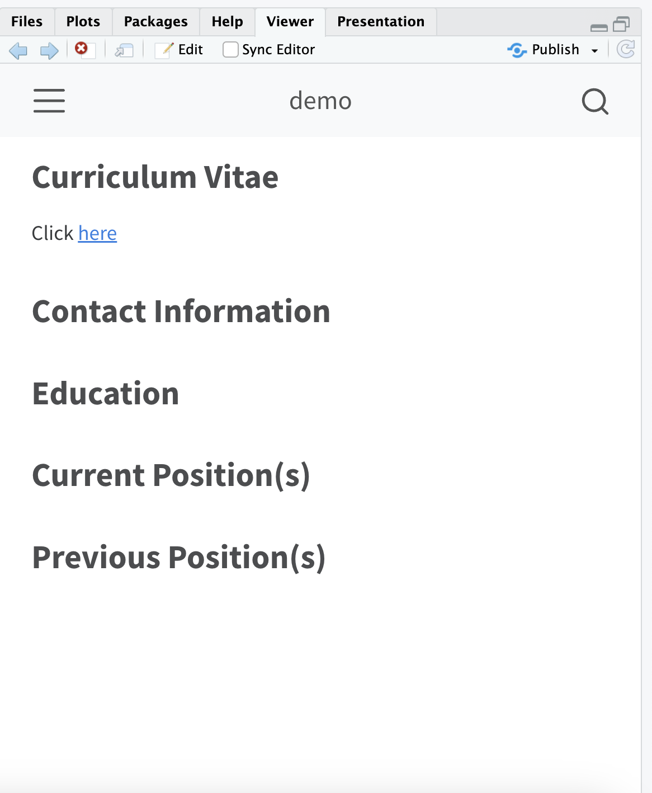Click the back arrow in Viewer toolbar
Image resolution: width=652 pixels, height=793 pixels.
point(18,50)
